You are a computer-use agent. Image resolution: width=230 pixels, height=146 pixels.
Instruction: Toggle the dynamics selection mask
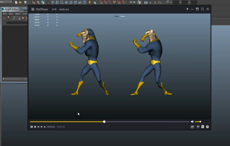click(75, 2)
